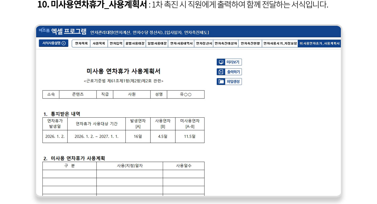Go to the 연차입력 tab
Screen dimensions: 377x204
coord(116,44)
